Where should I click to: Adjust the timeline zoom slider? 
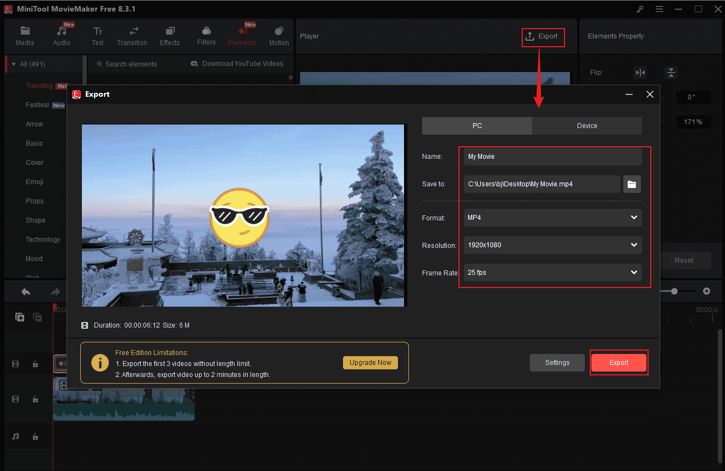pyautogui.click(x=675, y=291)
